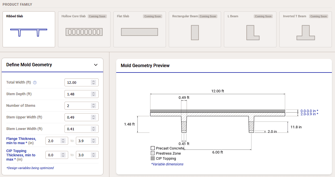Screen dimensions: 335x177
Task: Click the Flat Slab rectangle icon
Action: (x=139, y=32)
